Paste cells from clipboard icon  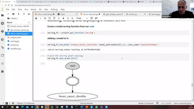point(54,18)
